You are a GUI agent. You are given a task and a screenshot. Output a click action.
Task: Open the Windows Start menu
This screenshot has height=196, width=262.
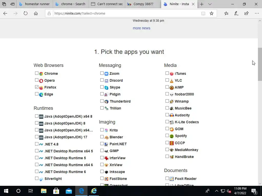[6, 191]
